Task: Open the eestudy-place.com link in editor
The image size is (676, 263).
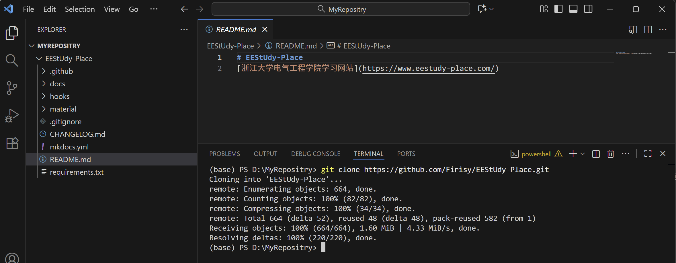Action: 428,69
